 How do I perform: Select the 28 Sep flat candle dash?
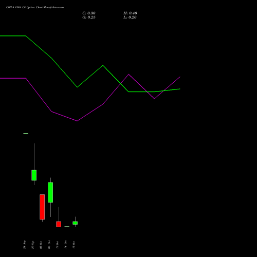tap(26, 134)
